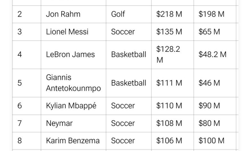The width and height of the screenshot is (250, 151).
Task: Select the LeBron James name cell
Action: 70,55
